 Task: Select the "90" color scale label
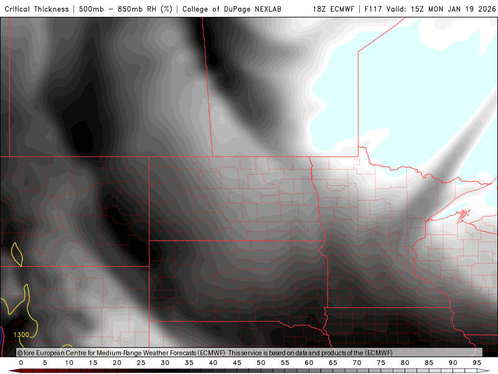[453, 363]
